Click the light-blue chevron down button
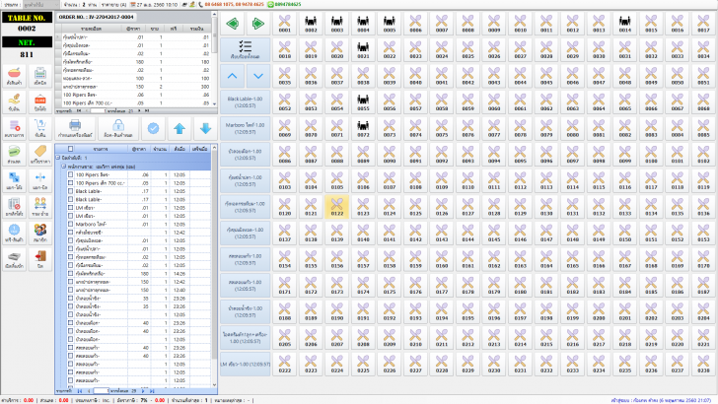 (x=258, y=76)
